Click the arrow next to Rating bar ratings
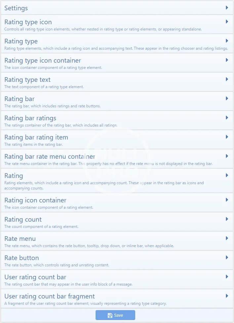This screenshot has height=323, width=234. 227,118
